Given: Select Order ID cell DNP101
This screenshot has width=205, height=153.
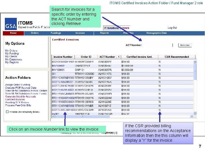Looking at the screenshot, I should coord(80,70).
